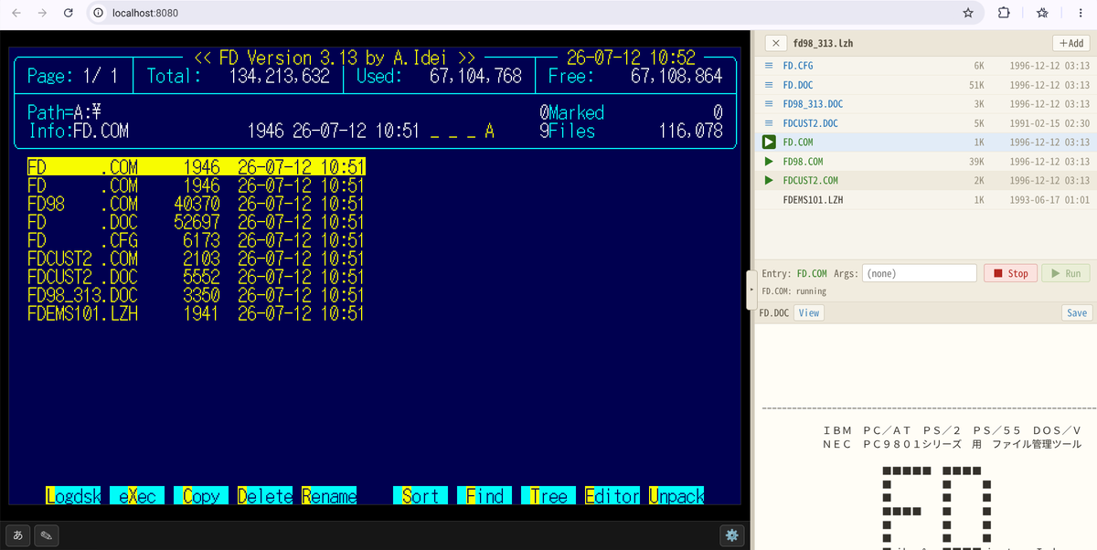Select the FD98.COM row in the DOS listing

click(x=197, y=204)
